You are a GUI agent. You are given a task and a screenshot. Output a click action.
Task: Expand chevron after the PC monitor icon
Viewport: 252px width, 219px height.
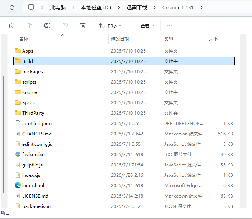click(x=42, y=7)
